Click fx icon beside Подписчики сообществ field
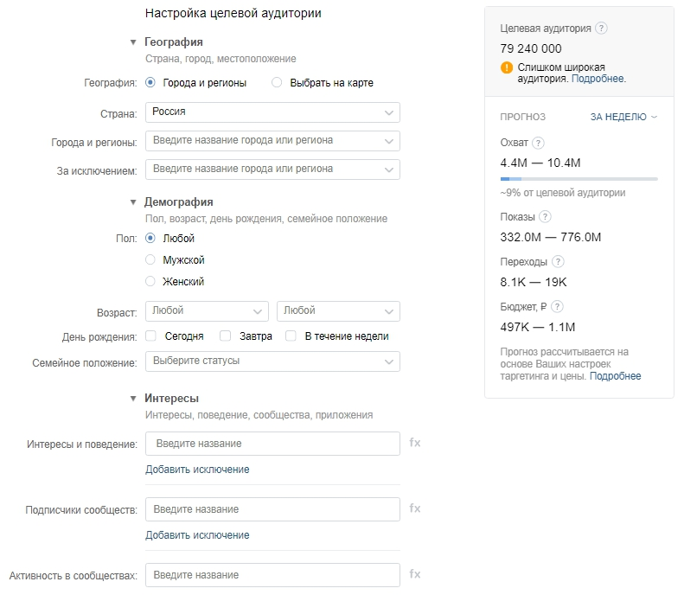This screenshot has height=601, width=684. point(415,508)
